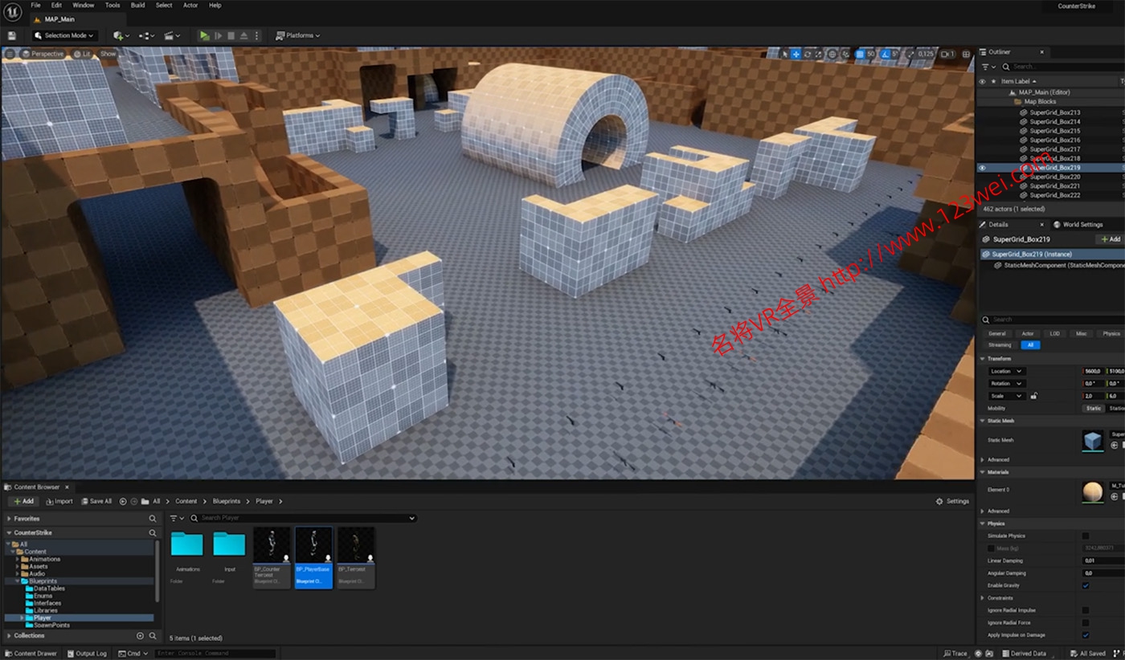
Task: Switch to the World Settings tab
Action: (x=1082, y=225)
